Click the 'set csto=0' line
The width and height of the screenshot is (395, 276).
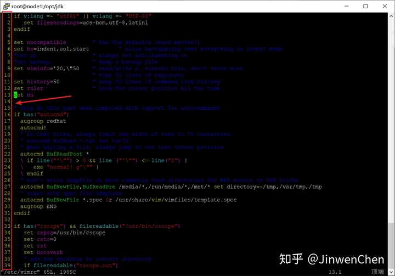coord(40,239)
